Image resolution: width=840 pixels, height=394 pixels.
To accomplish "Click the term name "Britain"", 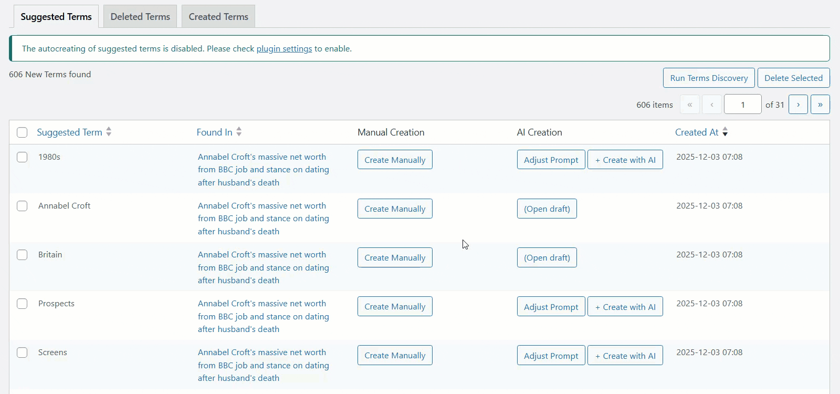I will click(50, 255).
